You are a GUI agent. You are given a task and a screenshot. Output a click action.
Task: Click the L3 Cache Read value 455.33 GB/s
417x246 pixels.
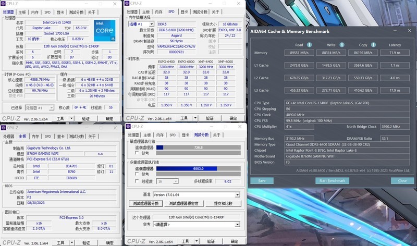[x=299, y=90]
